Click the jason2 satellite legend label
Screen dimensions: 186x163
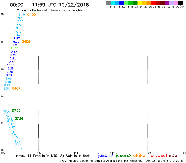point(106,155)
